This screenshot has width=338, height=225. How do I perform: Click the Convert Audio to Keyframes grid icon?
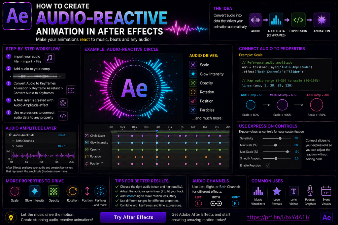point(71,90)
